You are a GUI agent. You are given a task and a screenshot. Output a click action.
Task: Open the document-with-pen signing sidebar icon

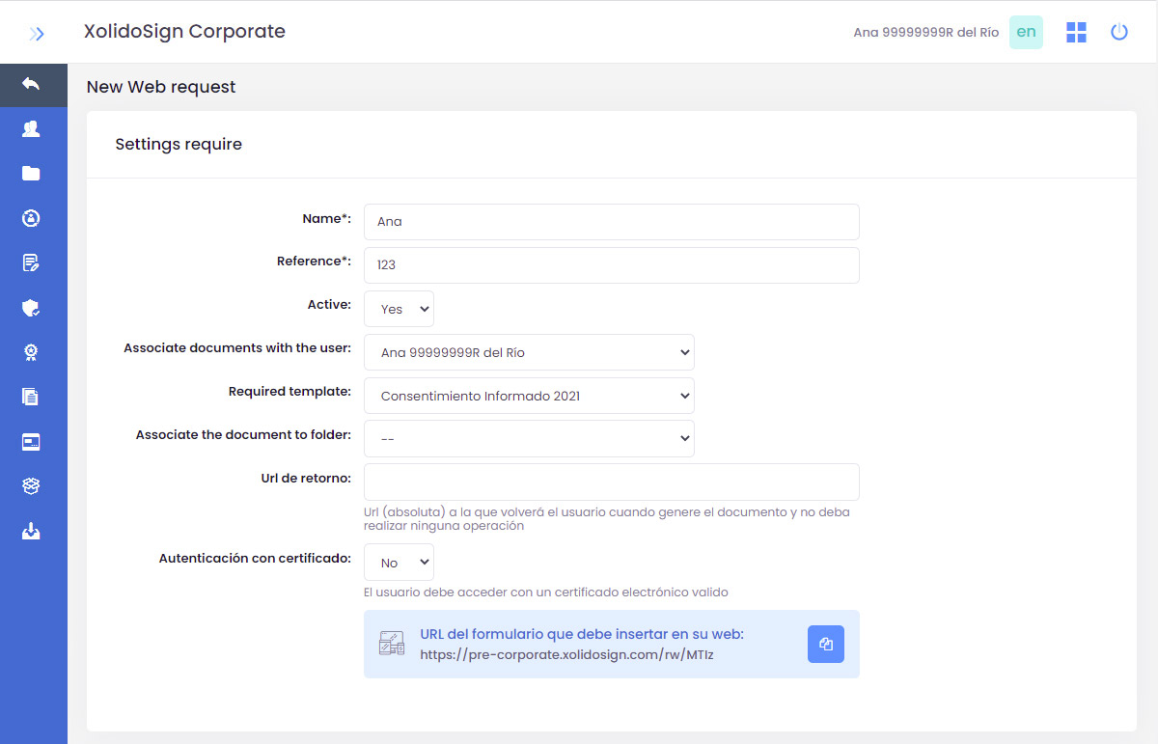coord(31,262)
